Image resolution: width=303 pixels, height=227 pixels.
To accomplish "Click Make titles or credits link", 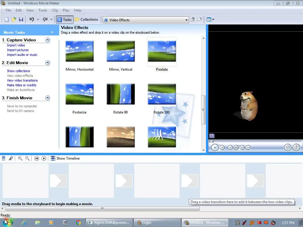I will pyautogui.click(x=21, y=85).
